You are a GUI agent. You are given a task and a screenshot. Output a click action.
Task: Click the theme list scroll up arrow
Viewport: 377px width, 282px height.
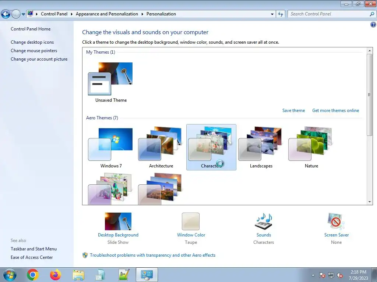point(370,51)
